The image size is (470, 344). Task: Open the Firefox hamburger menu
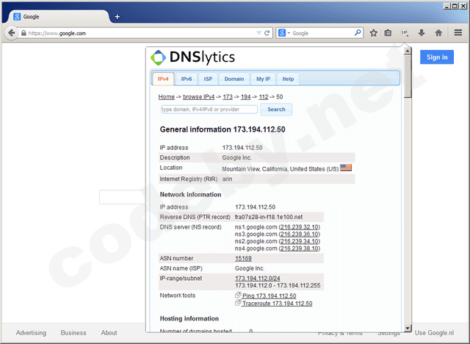[x=458, y=32]
